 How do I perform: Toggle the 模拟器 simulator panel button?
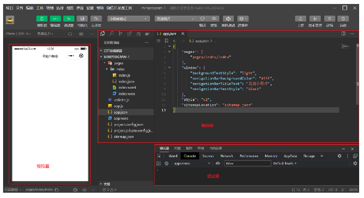(42, 19)
